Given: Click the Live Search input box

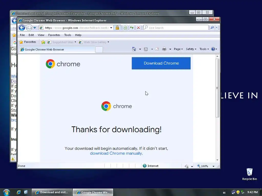Looking at the screenshot, I should 176,28.
